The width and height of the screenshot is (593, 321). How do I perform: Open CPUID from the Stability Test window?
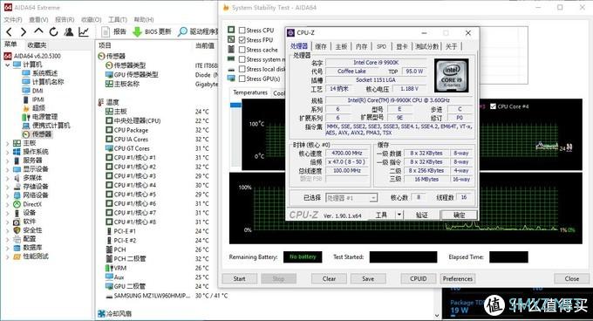419,278
